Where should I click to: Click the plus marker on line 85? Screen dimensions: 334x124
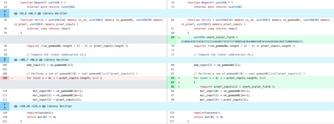[179, 87]
